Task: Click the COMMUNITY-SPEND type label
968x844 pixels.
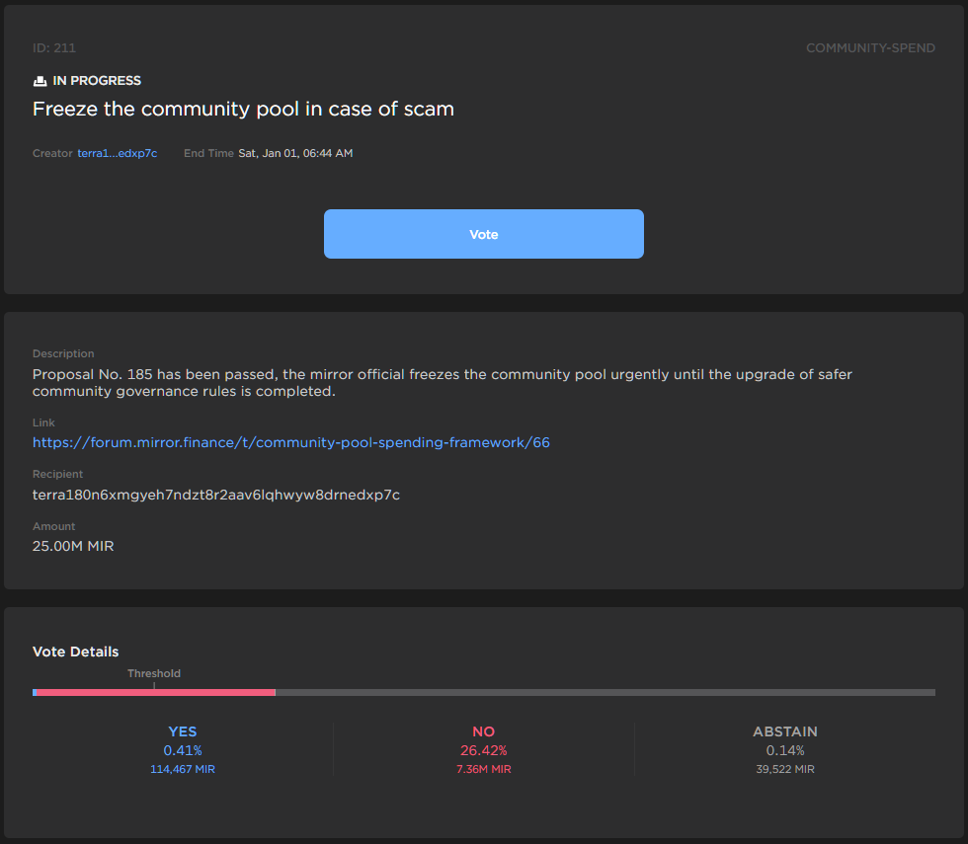Action: tap(870, 47)
